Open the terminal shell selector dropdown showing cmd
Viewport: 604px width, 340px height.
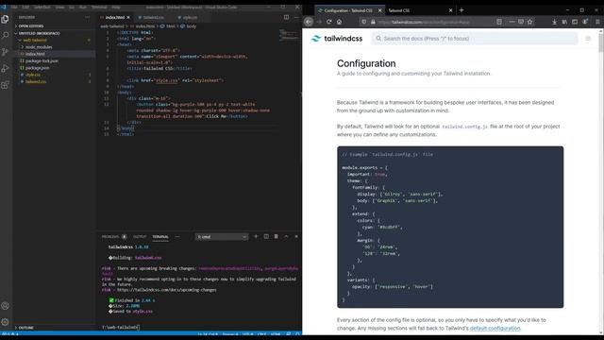click(222, 237)
